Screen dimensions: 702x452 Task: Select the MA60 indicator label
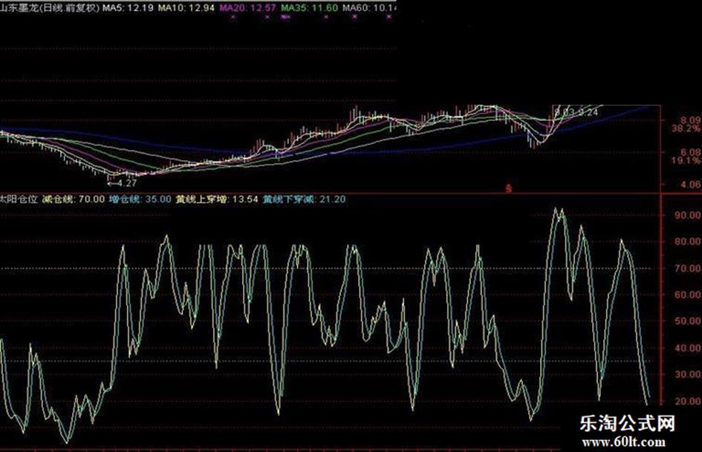pos(369,7)
